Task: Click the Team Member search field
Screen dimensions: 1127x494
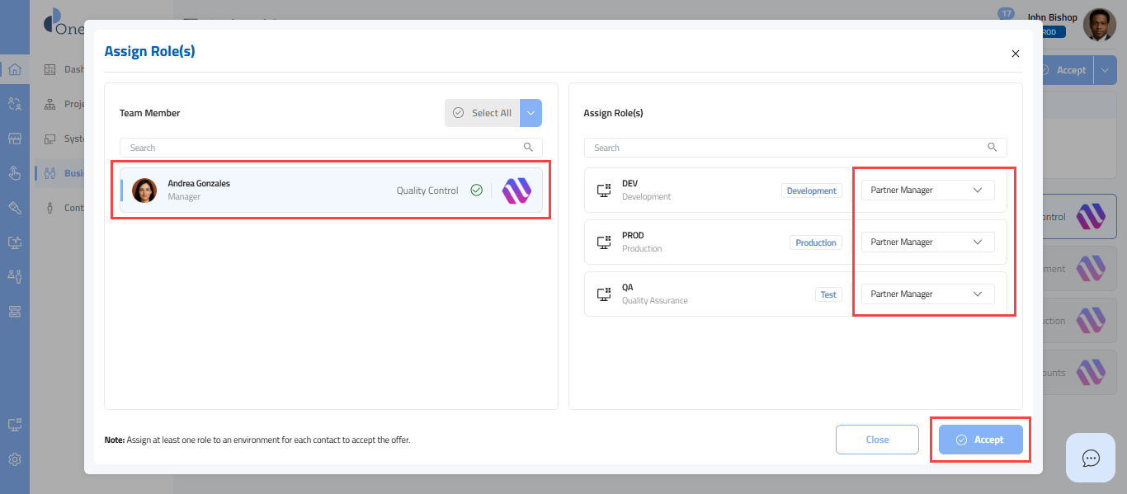Action: [322, 148]
